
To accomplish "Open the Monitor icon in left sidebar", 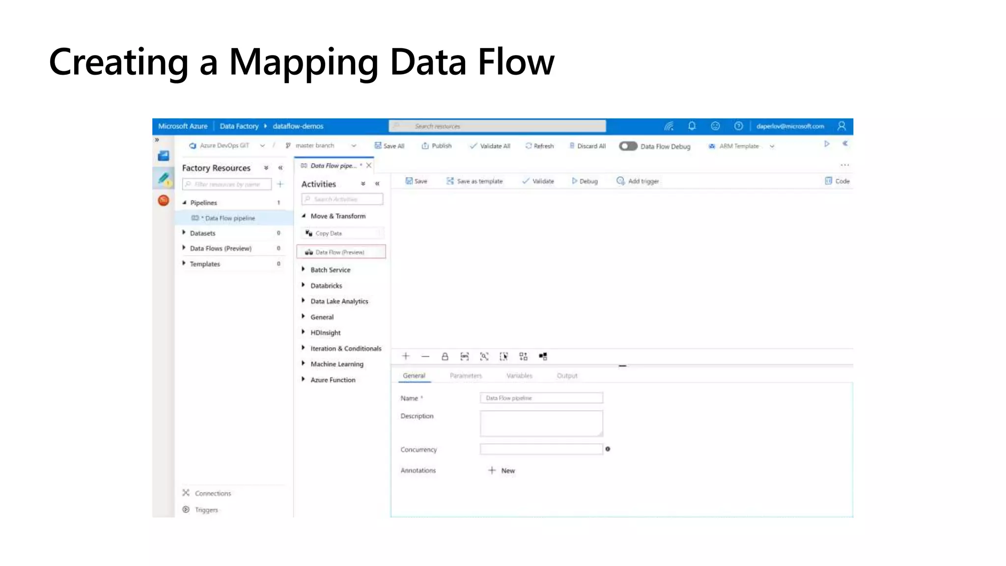I will [164, 200].
